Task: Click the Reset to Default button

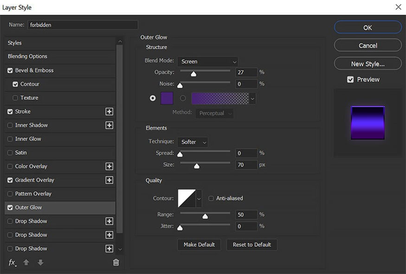Action: [x=251, y=245]
